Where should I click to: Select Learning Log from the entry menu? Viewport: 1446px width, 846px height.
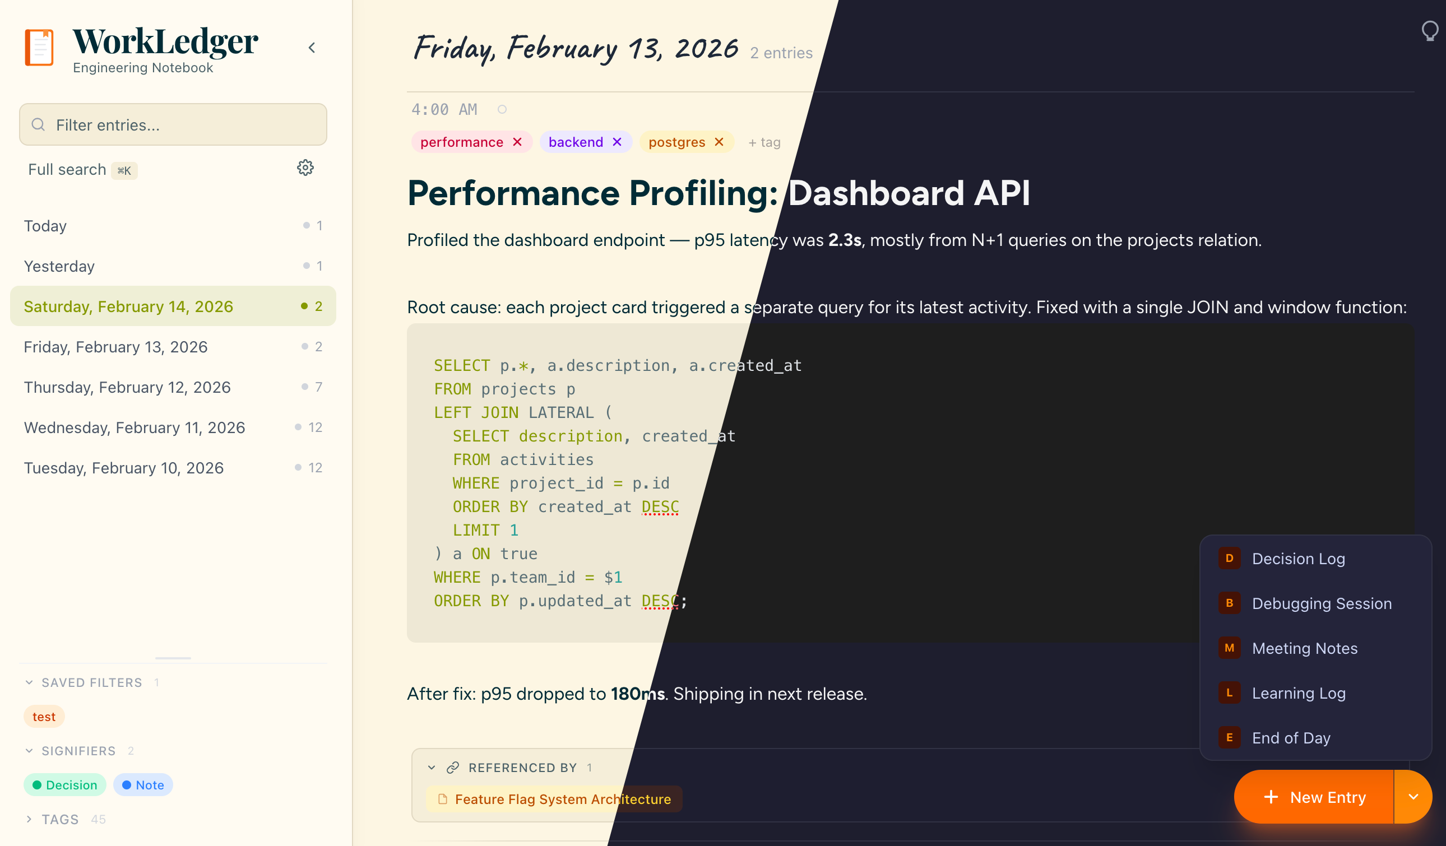tap(1299, 693)
